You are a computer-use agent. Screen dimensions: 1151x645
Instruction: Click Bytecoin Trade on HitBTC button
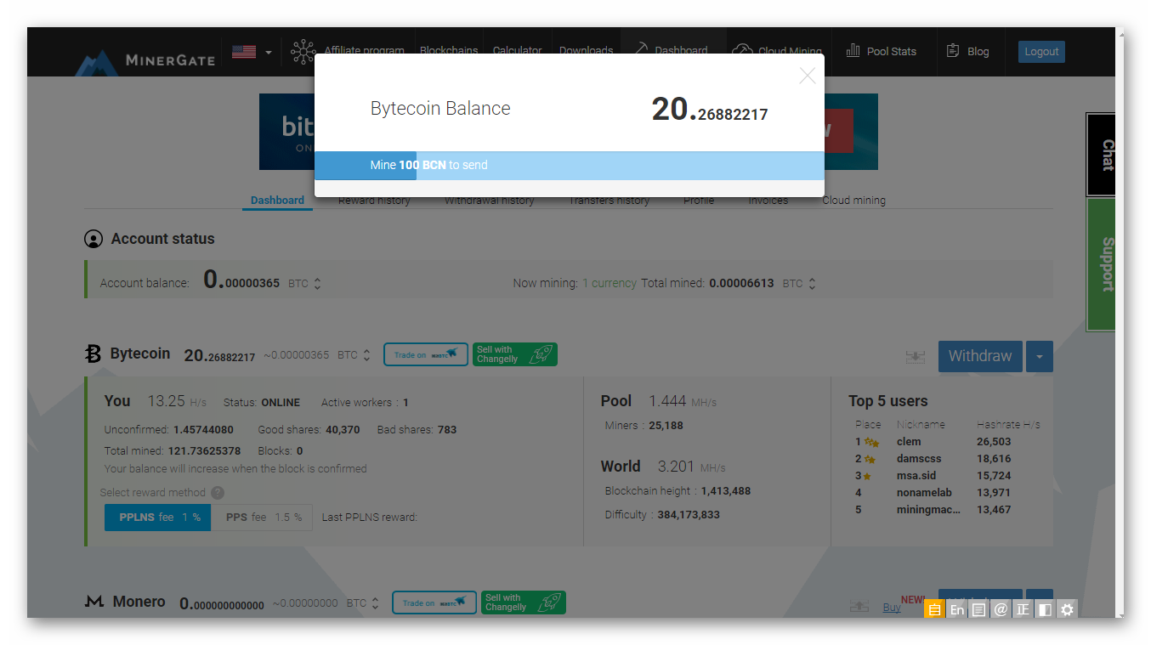pyautogui.click(x=426, y=354)
